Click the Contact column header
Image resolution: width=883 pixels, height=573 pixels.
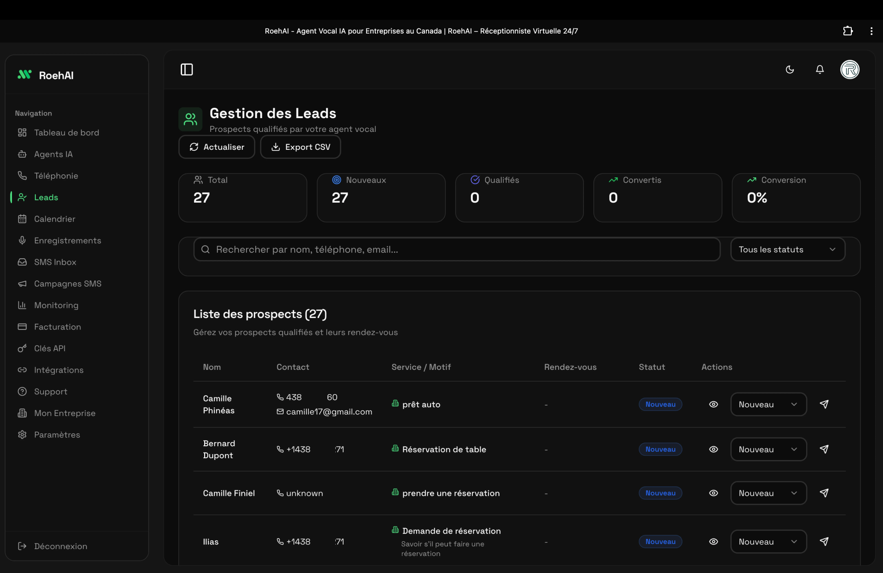coord(293,367)
